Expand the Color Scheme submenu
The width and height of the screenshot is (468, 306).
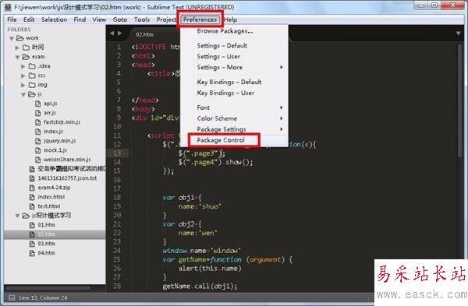pyautogui.click(x=217, y=118)
